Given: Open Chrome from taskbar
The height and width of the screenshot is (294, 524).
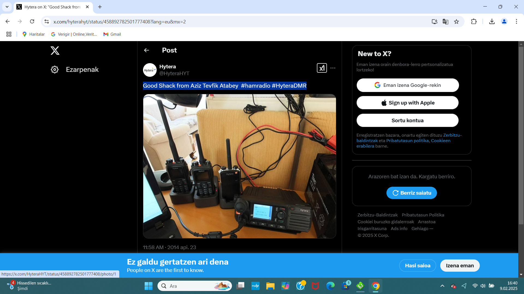Looking at the screenshot, I should pyautogui.click(x=375, y=286).
